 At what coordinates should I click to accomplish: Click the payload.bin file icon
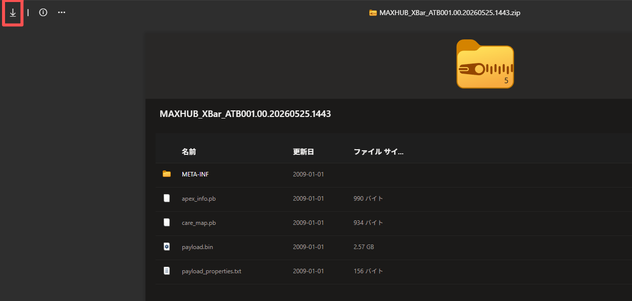click(167, 247)
